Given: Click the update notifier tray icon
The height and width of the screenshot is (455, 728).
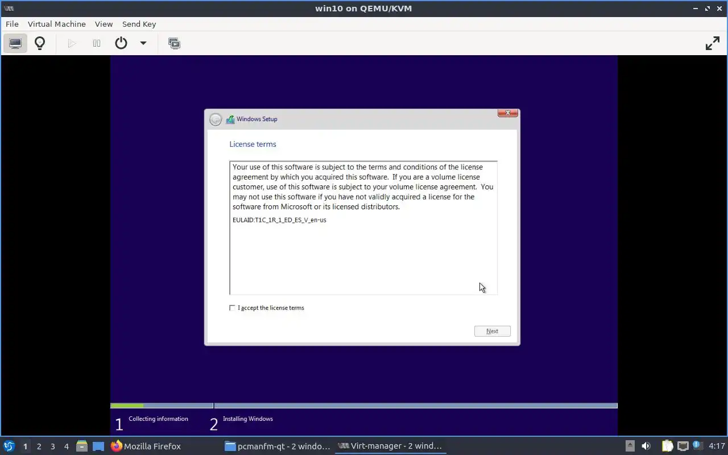Looking at the screenshot, I should tap(697, 446).
